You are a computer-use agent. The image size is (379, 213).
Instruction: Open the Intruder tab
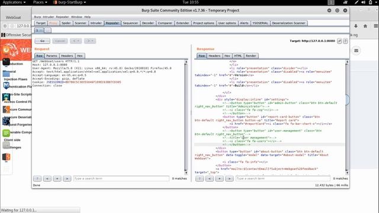pyautogui.click(x=96, y=23)
